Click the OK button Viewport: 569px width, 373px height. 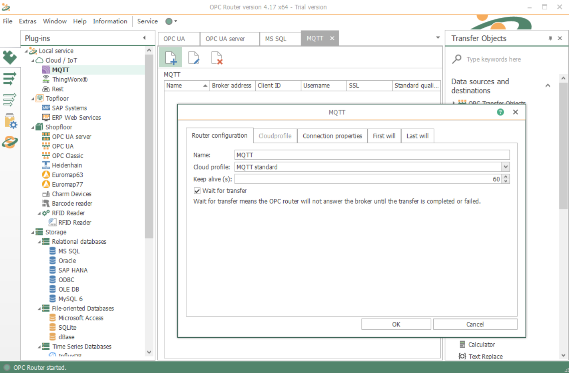(396, 324)
